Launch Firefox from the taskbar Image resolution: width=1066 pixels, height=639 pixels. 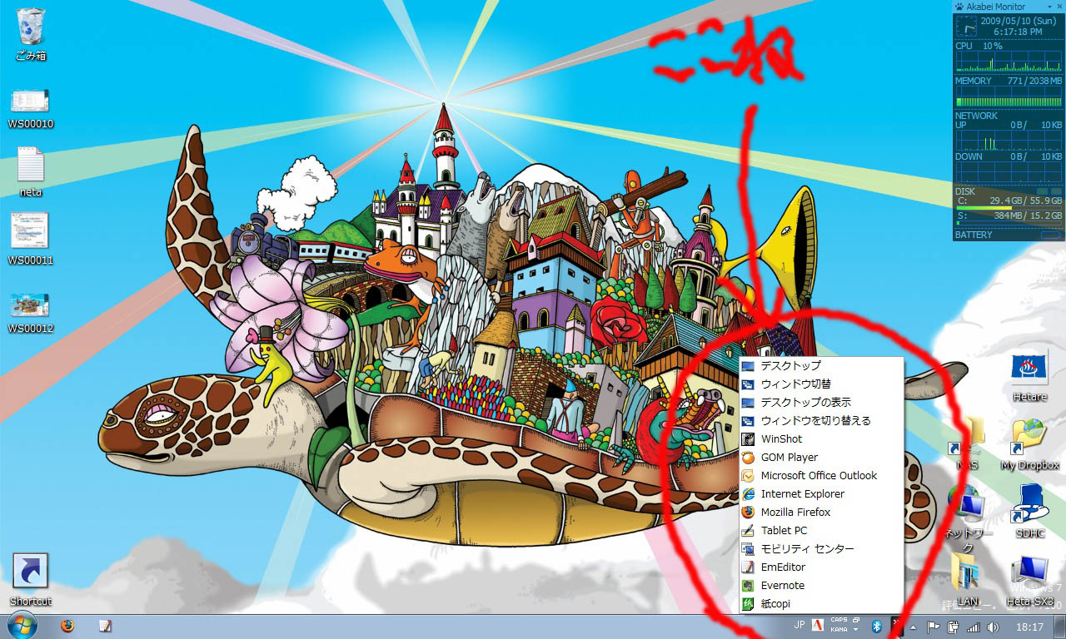coord(67,626)
